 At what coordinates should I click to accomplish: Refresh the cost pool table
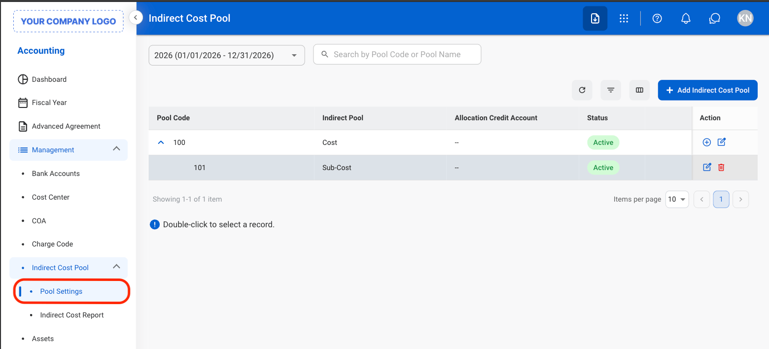[582, 90]
